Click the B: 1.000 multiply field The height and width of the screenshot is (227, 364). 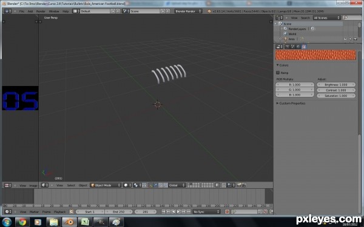point(295,95)
